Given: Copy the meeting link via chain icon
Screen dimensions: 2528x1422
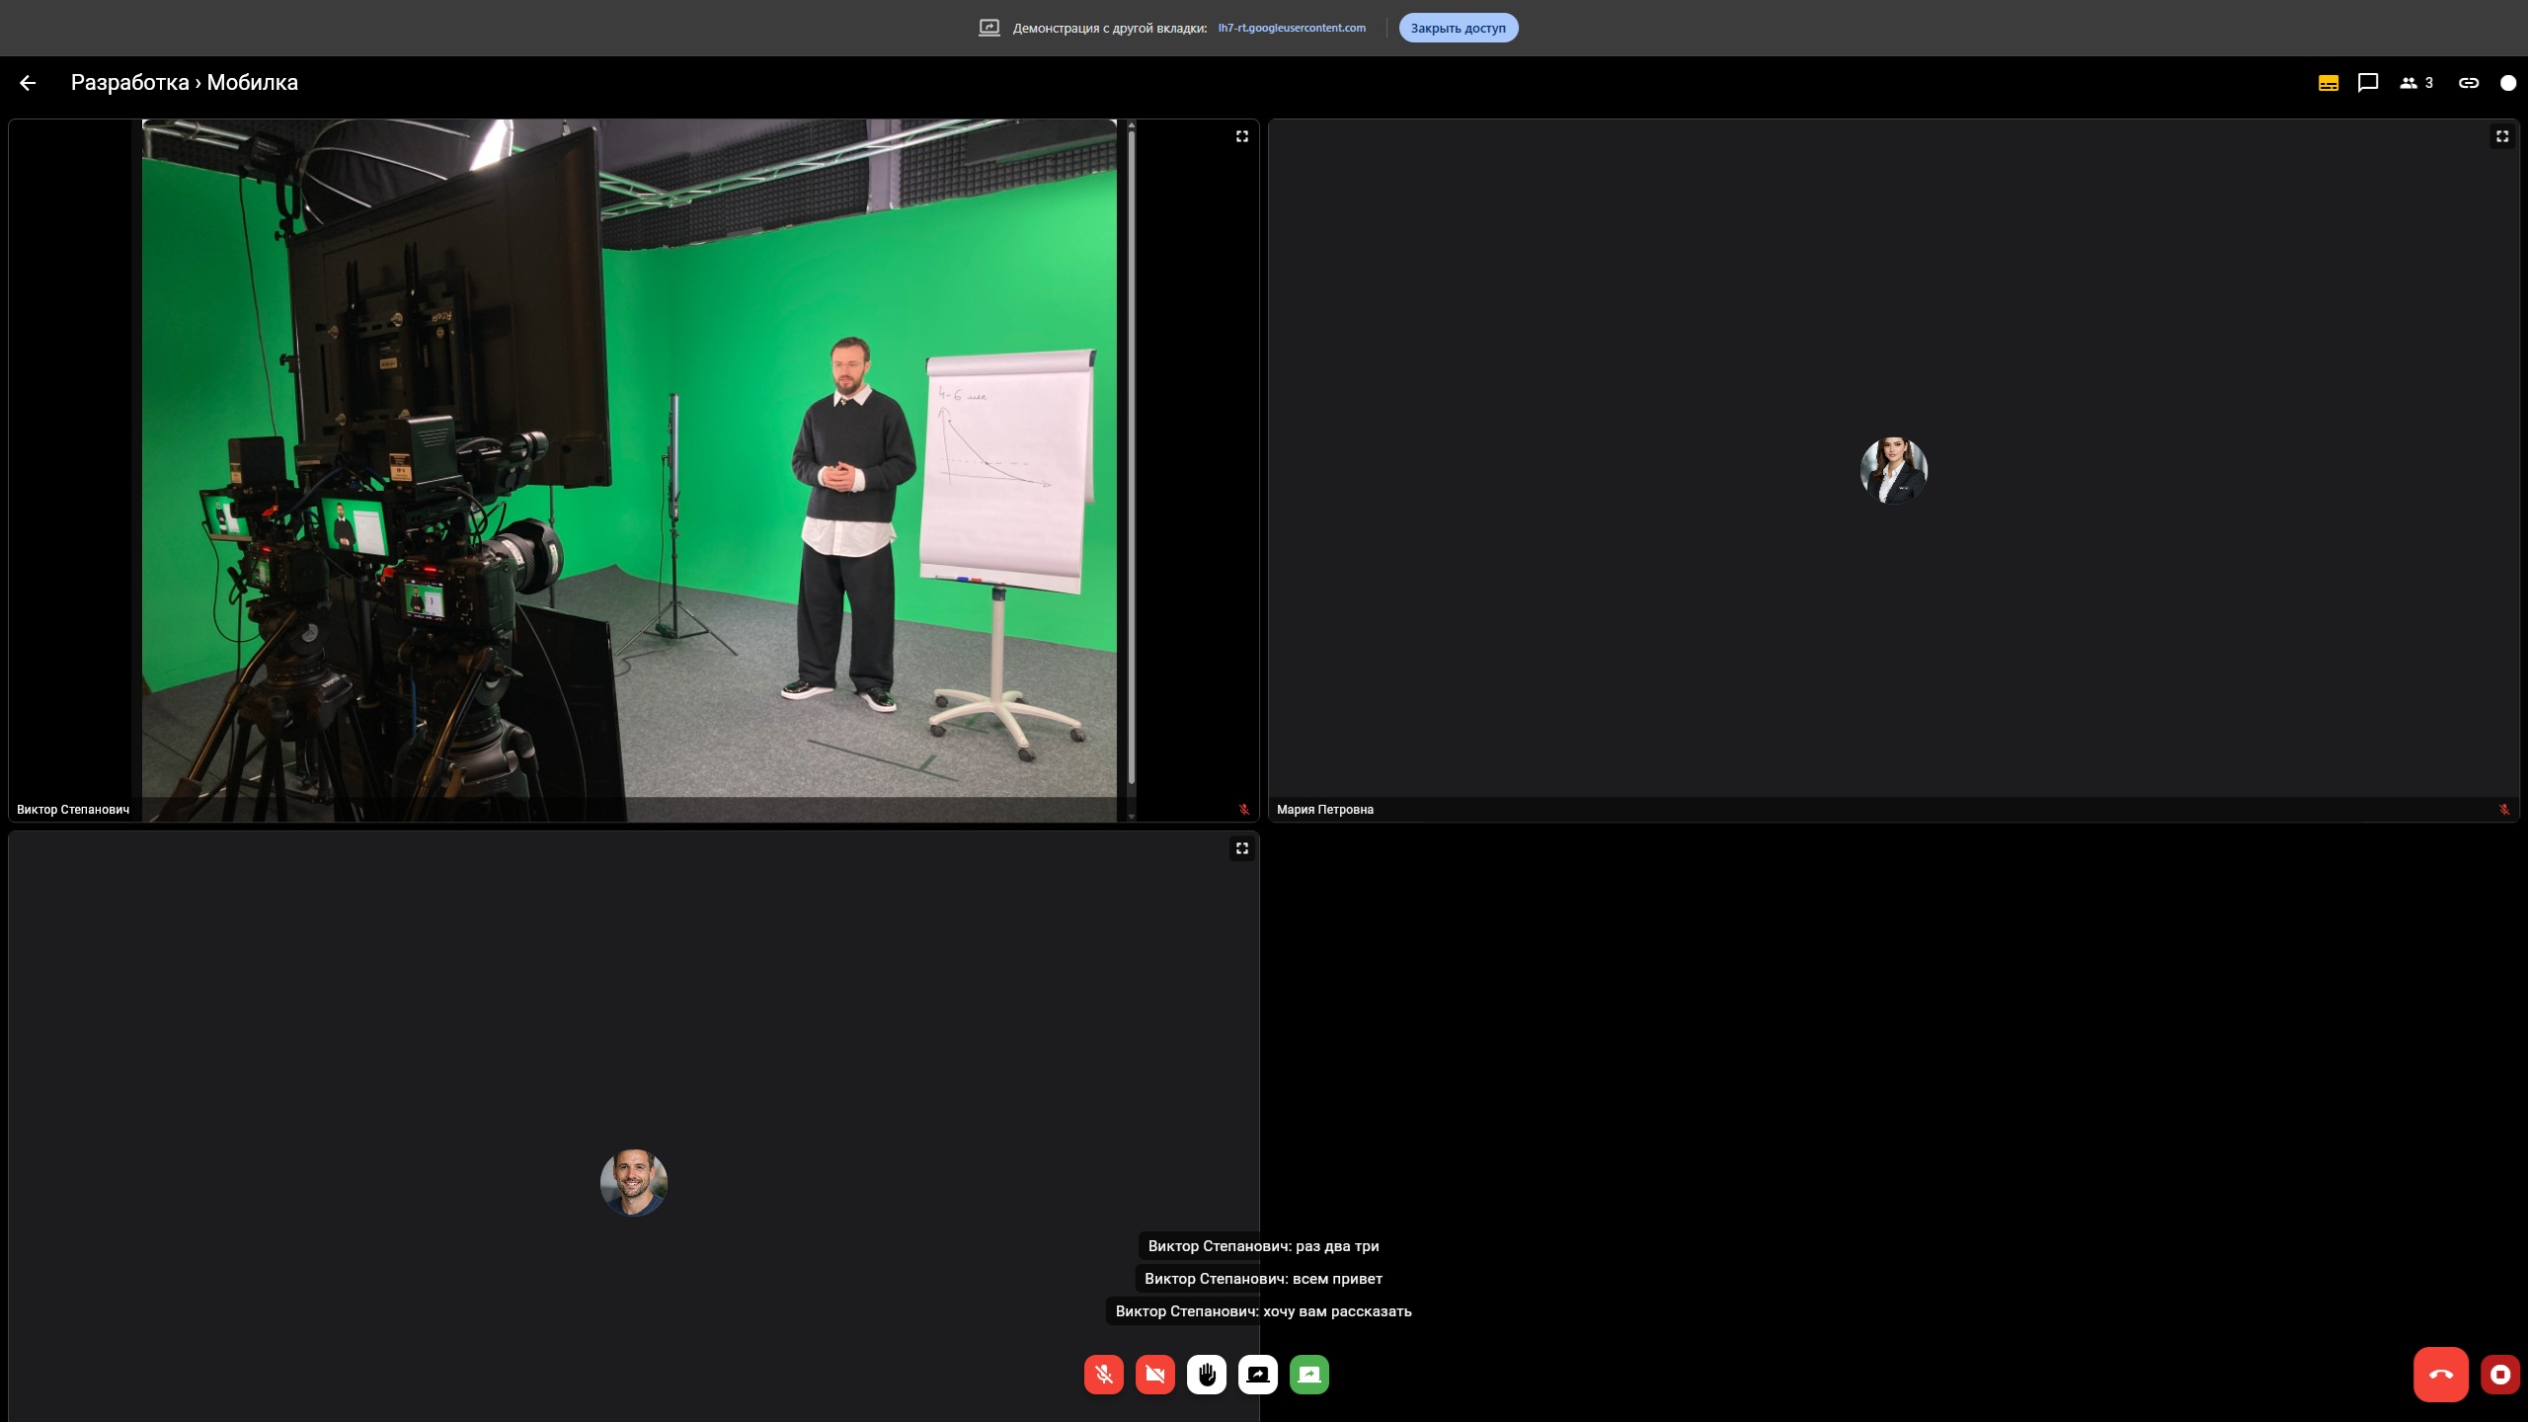Looking at the screenshot, I should click(x=2469, y=83).
